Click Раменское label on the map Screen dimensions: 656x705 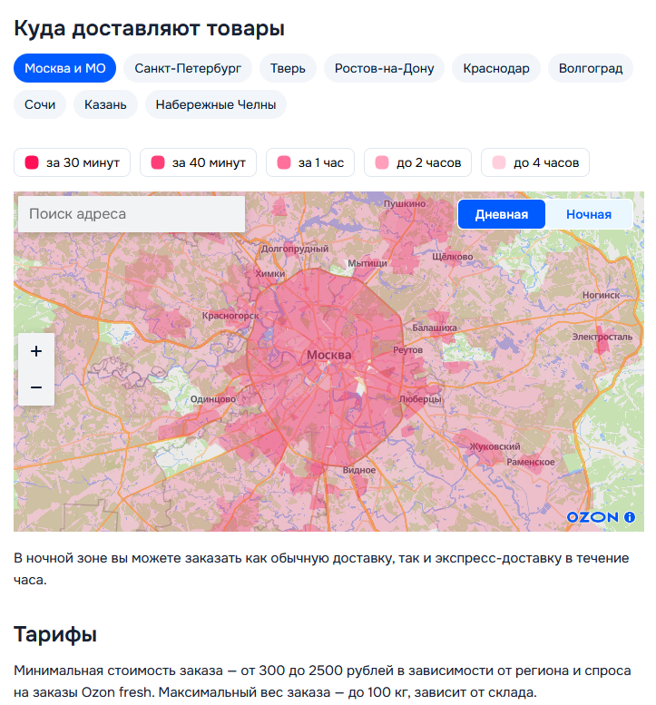click(x=531, y=462)
